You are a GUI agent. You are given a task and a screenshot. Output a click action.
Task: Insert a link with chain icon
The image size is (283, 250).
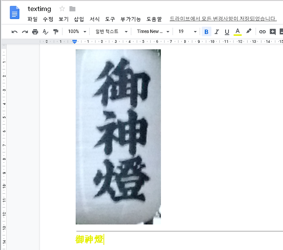tap(262, 32)
